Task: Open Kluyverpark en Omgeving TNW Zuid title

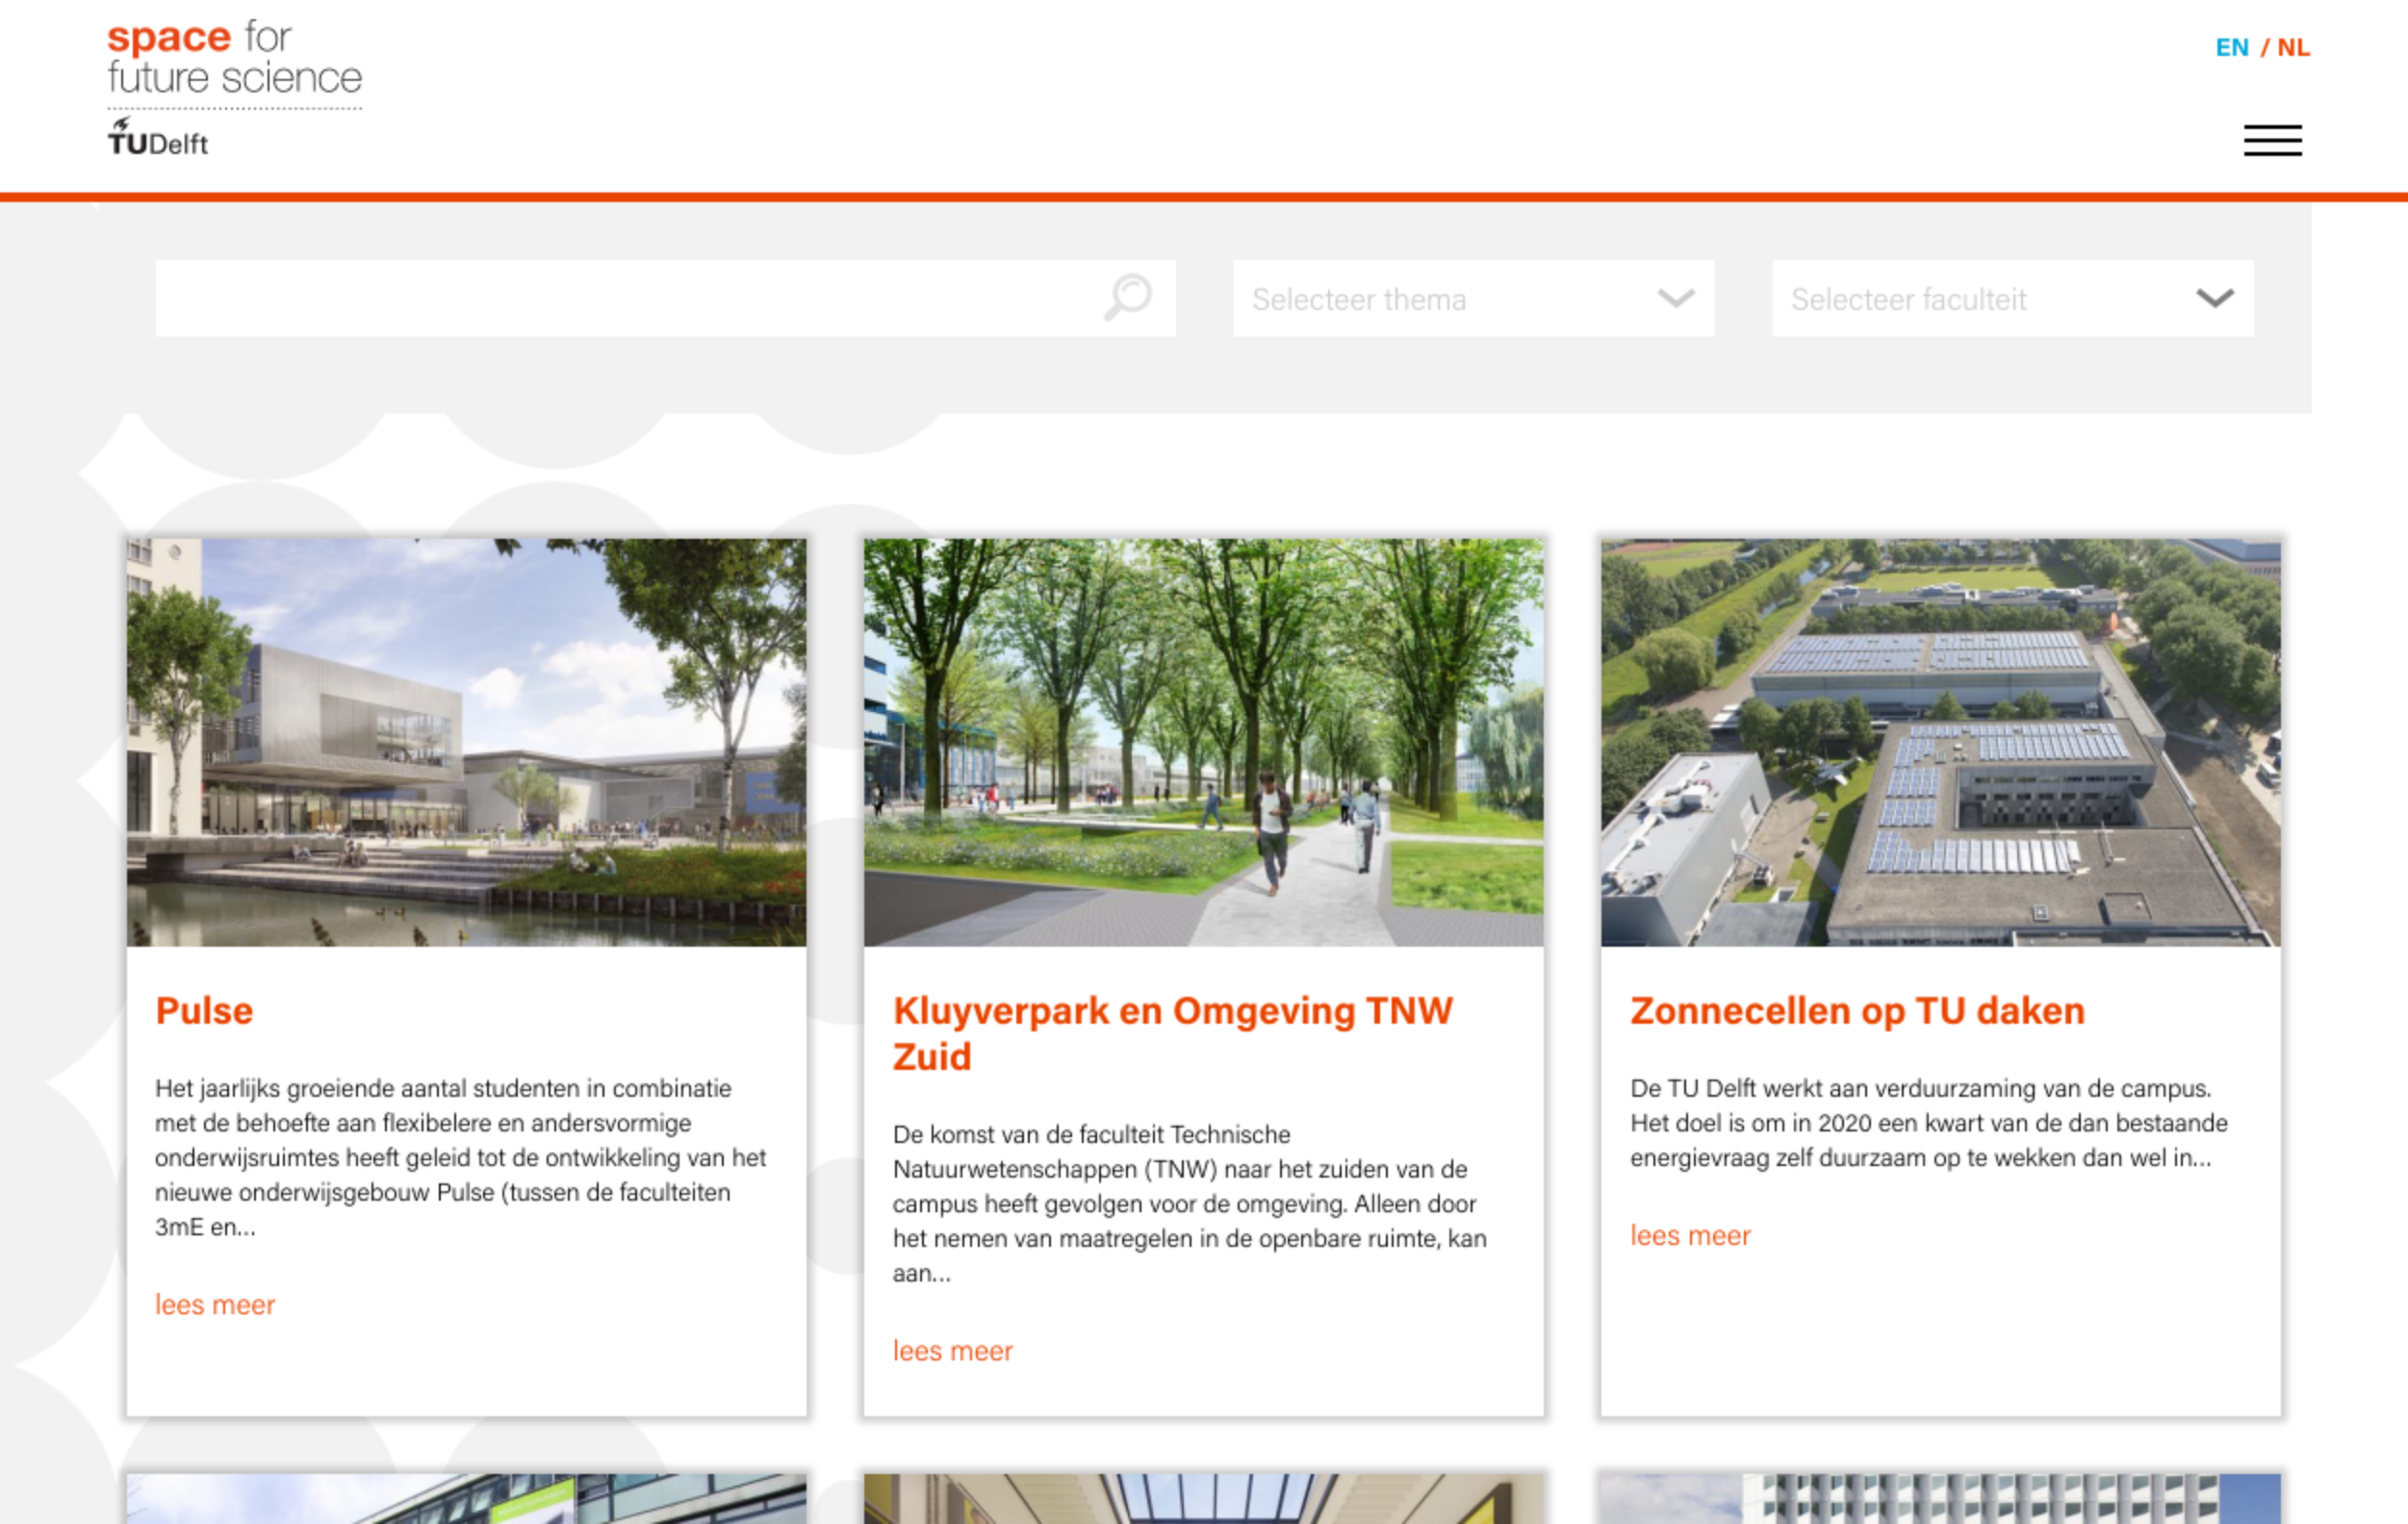Action: (x=1172, y=1033)
